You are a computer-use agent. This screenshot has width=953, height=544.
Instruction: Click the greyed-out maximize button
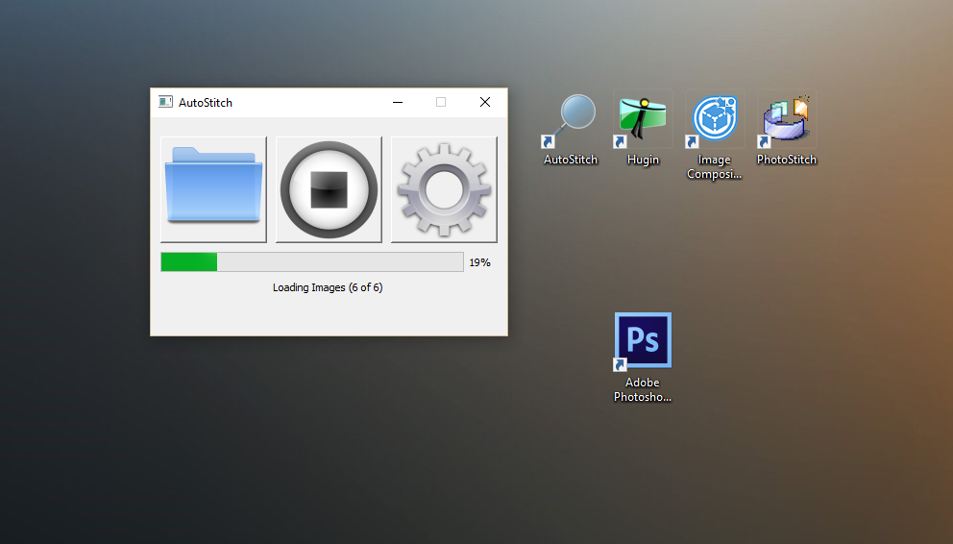[441, 103]
